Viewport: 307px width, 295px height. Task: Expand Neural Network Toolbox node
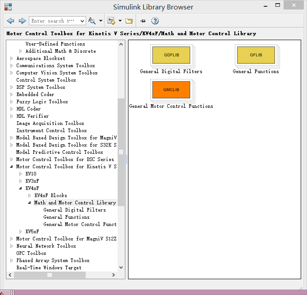(11, 246)
